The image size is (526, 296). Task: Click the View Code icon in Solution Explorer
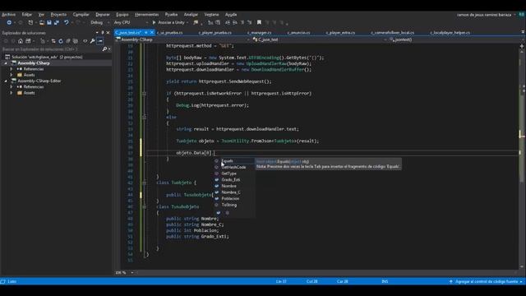coord(85,41)
